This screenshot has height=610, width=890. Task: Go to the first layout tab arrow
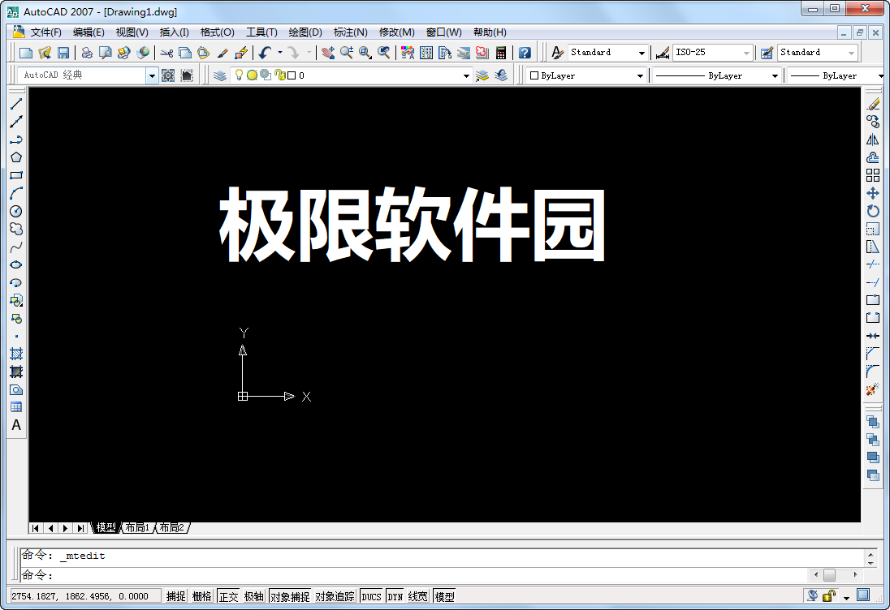pyautogui.click(x=36, y=528)
